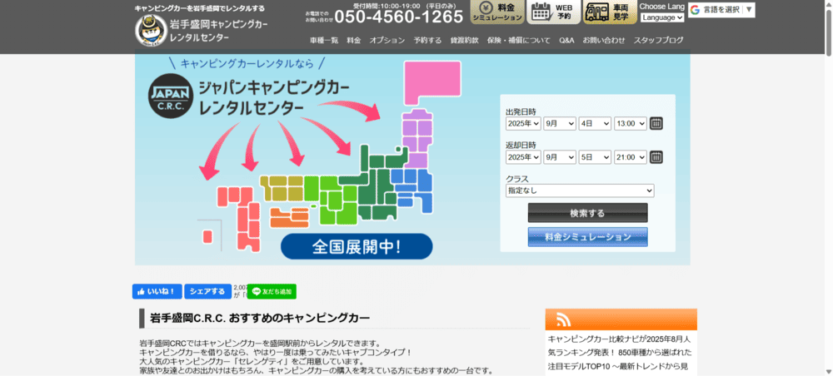Viewport: 833px width, 376px height.
Task: Click the ジャパンキャンピングカーレンタルセンター banner title
Action: point(273,98)
